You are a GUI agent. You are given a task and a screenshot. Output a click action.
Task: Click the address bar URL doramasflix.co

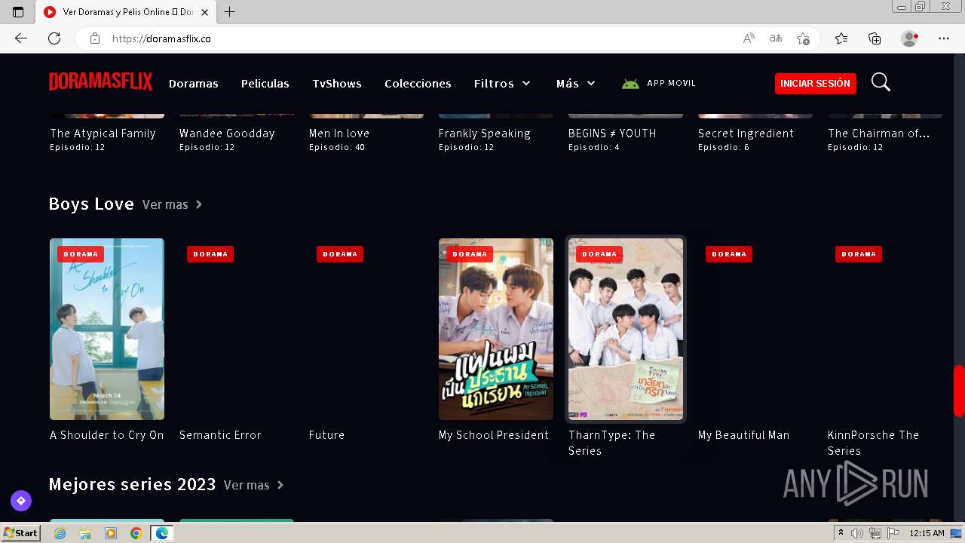click(x=161, y=38)
